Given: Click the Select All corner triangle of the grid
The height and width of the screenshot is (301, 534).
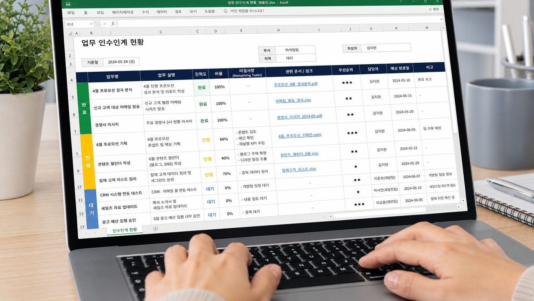Looking at the screenshot, I should pyautogui.click(x=70, y=34).
